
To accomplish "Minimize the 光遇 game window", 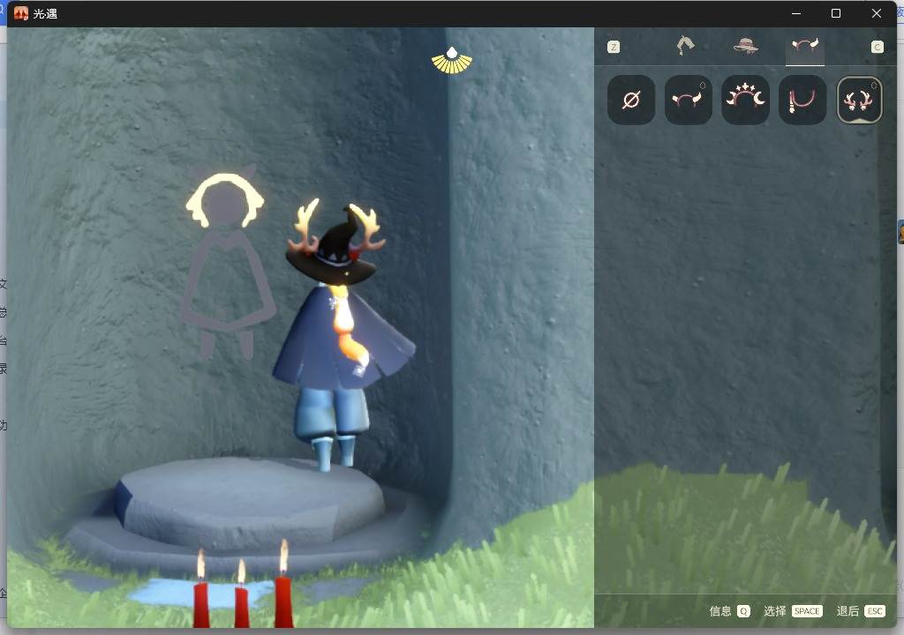I will click(x=796, y=13).
